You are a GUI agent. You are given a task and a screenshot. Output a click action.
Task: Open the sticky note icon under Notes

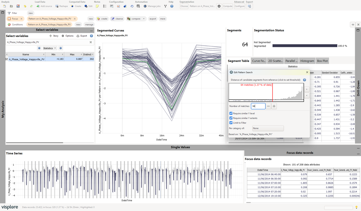[x=97, y=6]
